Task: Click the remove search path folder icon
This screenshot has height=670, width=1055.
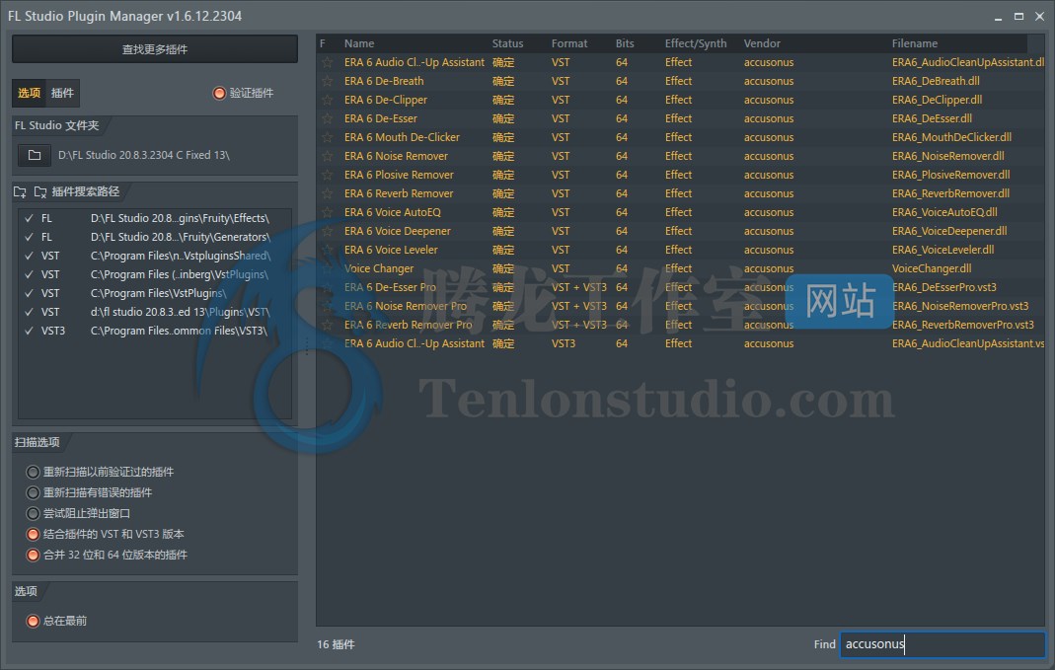Action: [40, 192]
